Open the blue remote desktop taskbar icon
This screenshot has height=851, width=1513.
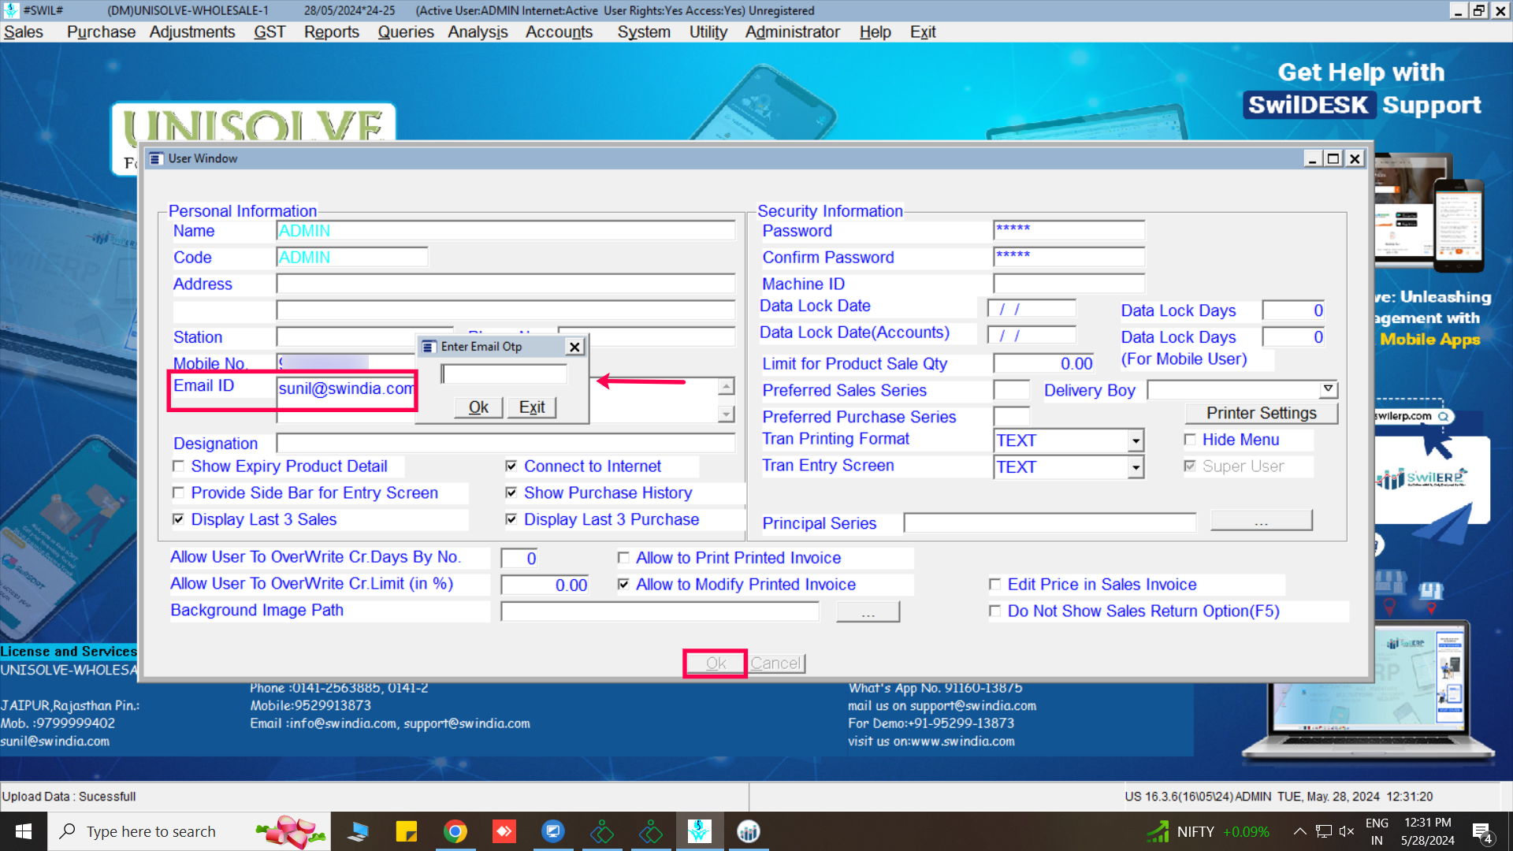click(x=553, y=831)
